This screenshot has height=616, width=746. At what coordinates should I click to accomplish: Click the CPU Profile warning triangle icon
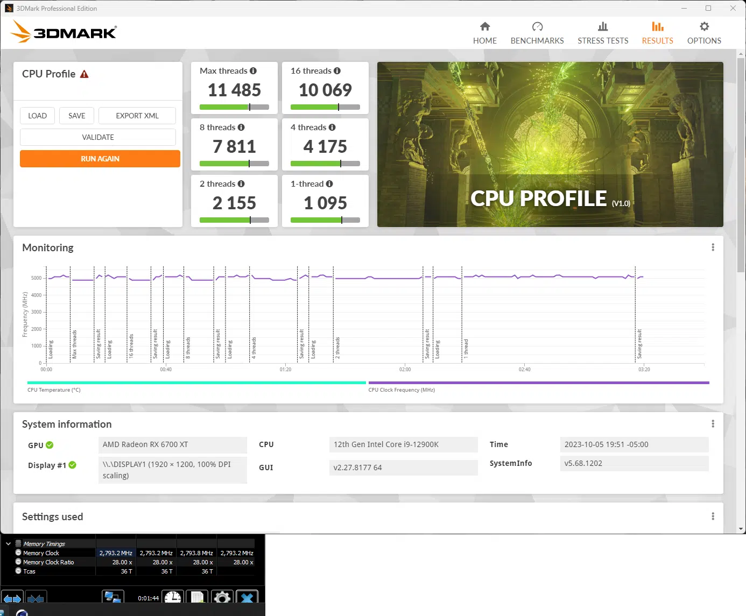84,74
